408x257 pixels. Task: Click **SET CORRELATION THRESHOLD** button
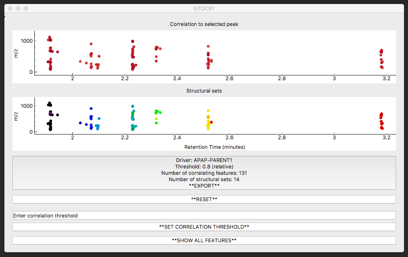point(204,227)
